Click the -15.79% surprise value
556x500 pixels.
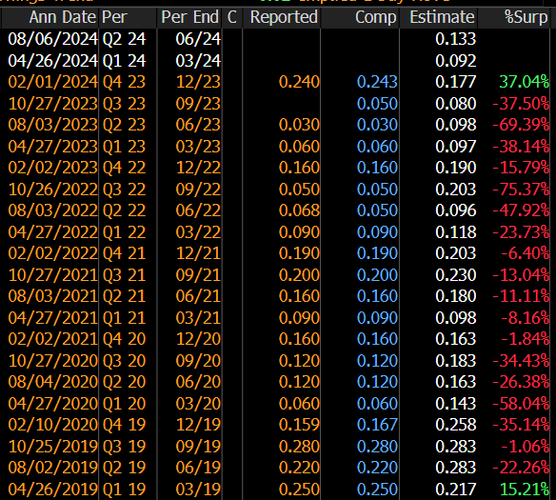(521, 168)
